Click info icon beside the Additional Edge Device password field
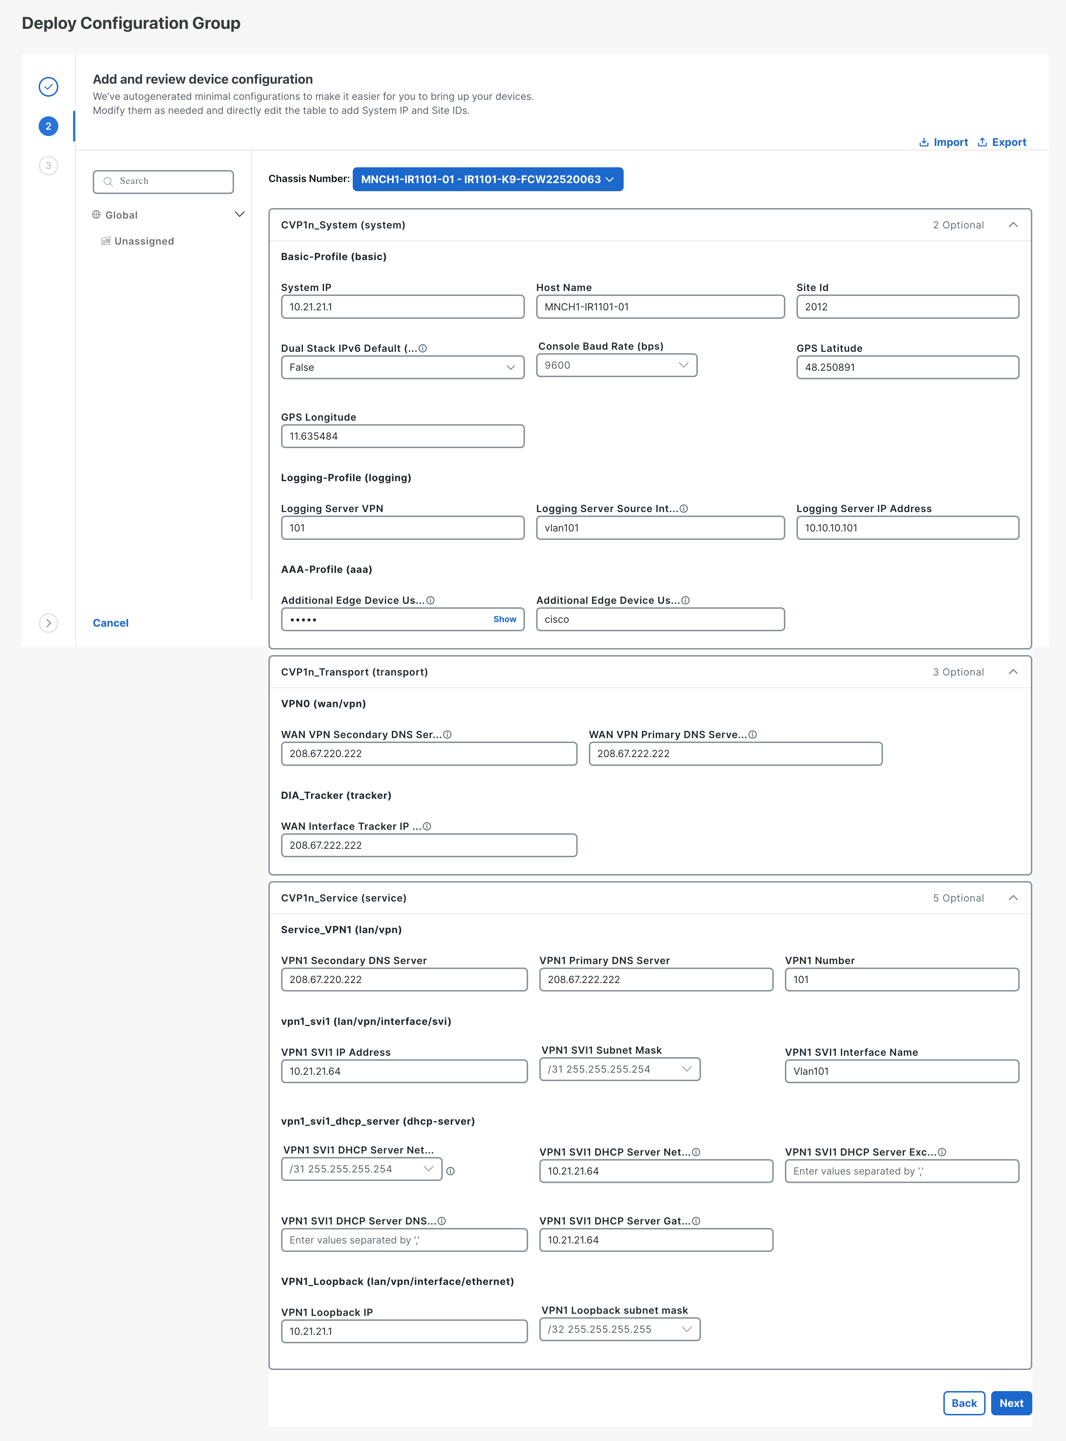This screenshot has height=1441, width=1066. (x=430, y=600)
